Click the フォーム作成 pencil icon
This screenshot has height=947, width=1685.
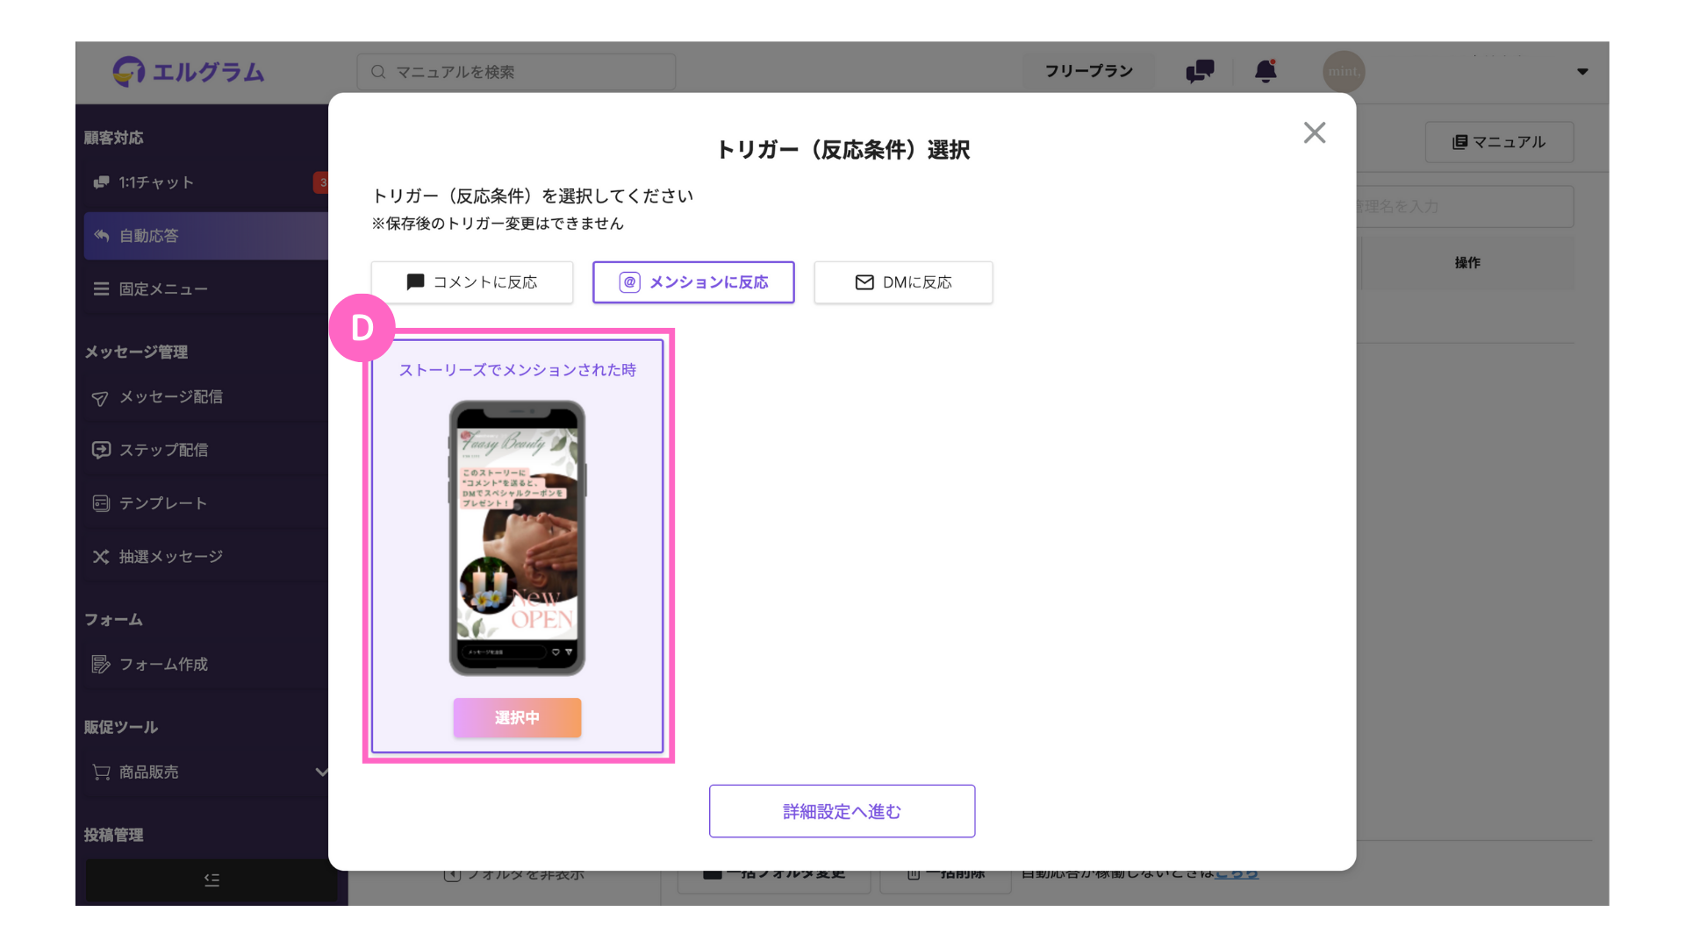(101, 665)
